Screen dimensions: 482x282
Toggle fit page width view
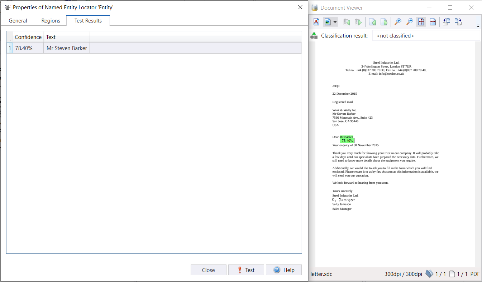(433, 22)
